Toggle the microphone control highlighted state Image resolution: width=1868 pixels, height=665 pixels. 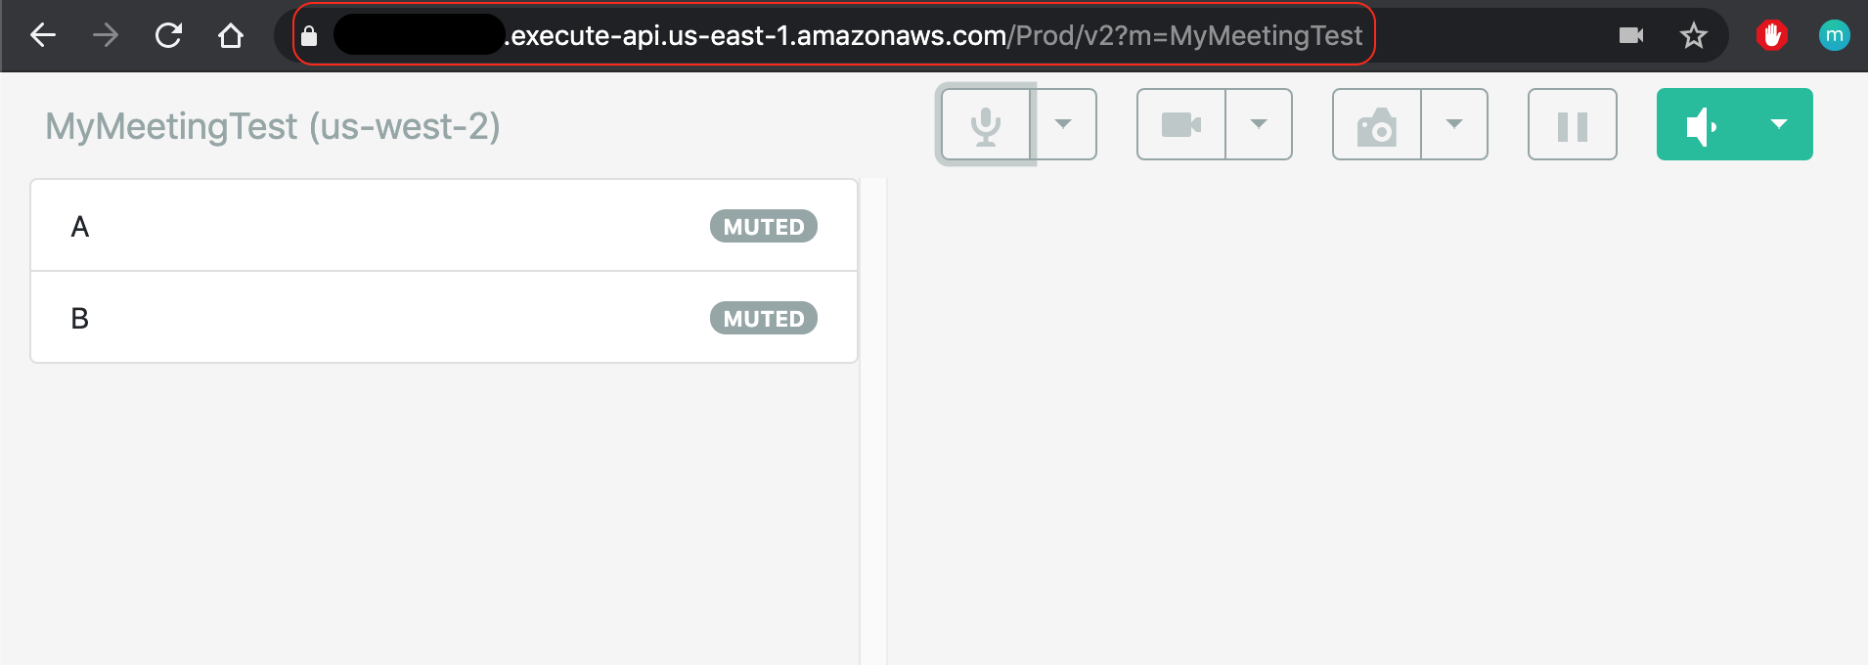(x=985, y=124)
